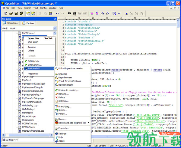The image size is (181, 148).
Task: Select HyperLink.h in file tree
Action: (x=28, y=120)
